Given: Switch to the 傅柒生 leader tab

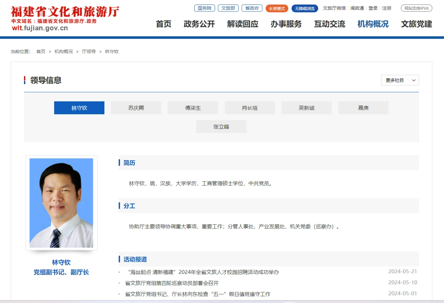Looking at the screenshot, I should 193,108.
